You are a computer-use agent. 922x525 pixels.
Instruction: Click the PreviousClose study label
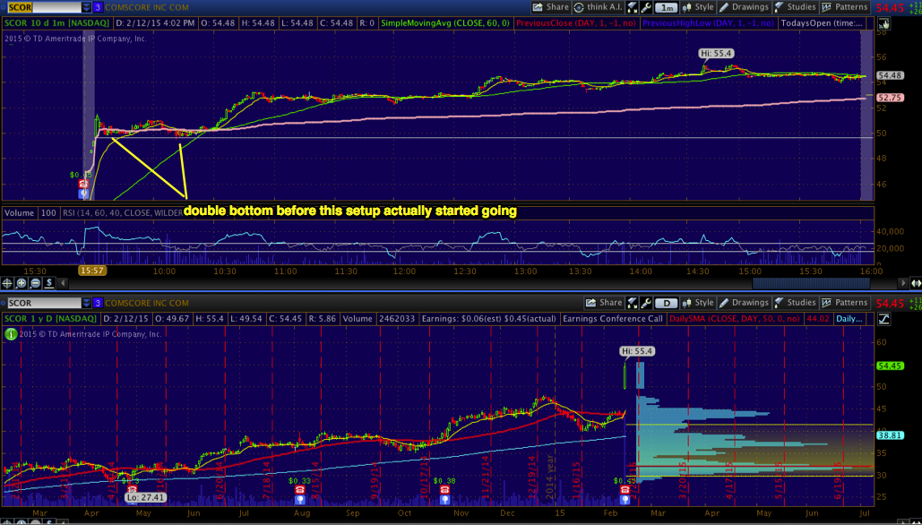pyautogui.click(x=576, y=23)
